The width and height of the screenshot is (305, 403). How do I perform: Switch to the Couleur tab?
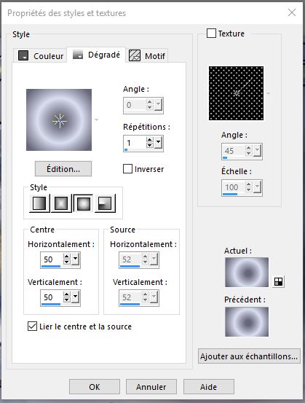coord(40,55)
